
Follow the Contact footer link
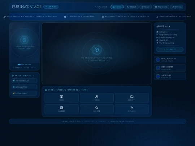click(102, 121)
